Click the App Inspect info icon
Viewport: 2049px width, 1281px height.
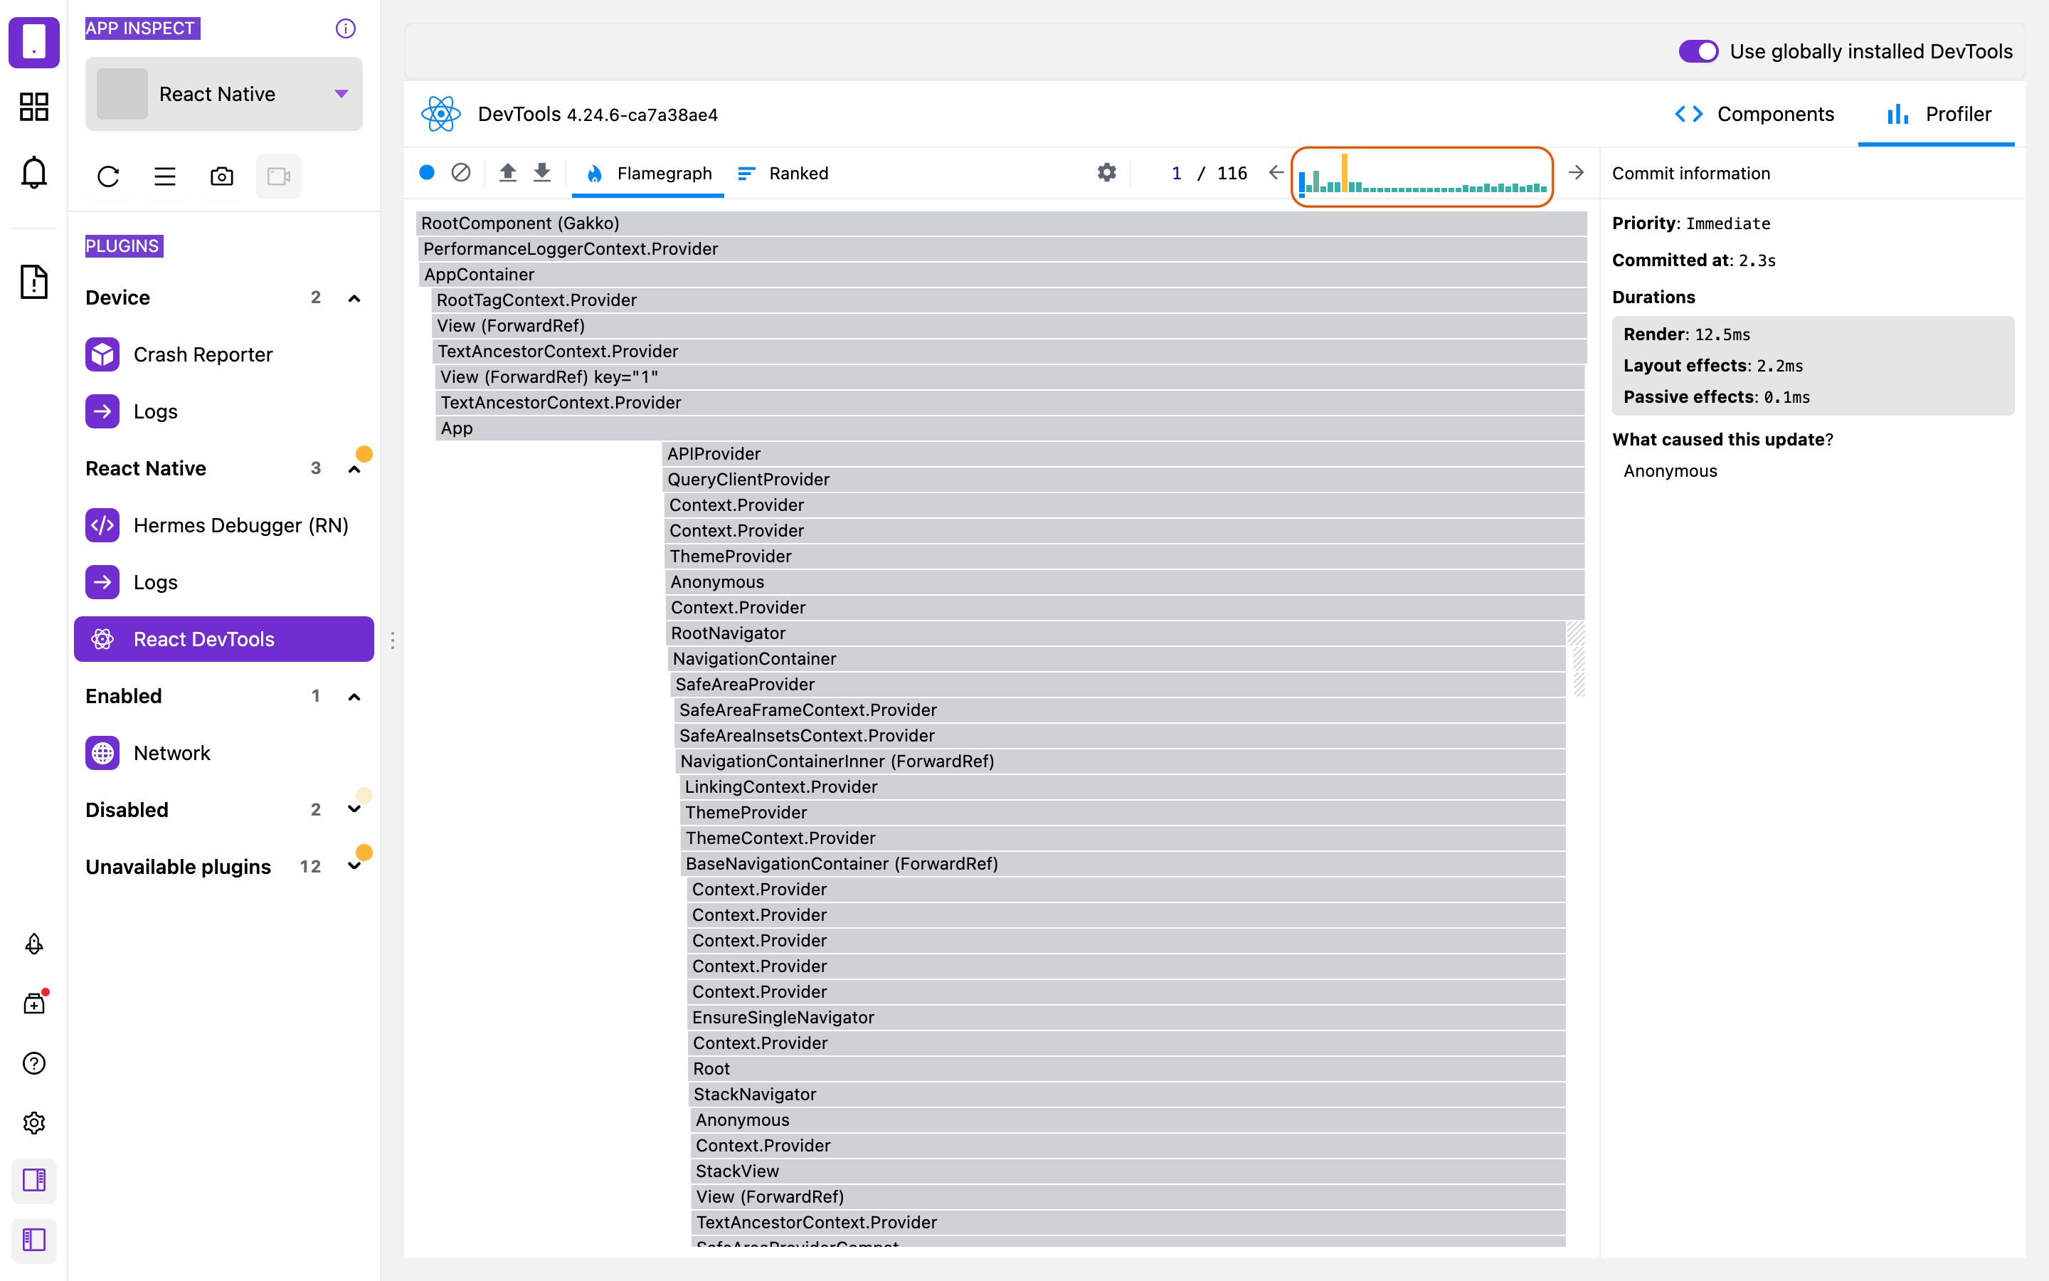point(346,28)
